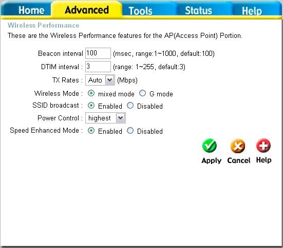Enable SSID broadcast radio button

tap(91, 106)
